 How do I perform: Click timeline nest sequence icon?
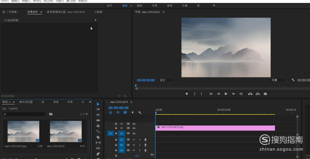click(111, 112)
